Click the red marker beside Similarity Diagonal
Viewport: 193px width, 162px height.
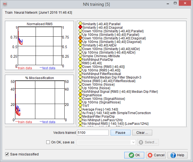point(80,27)
